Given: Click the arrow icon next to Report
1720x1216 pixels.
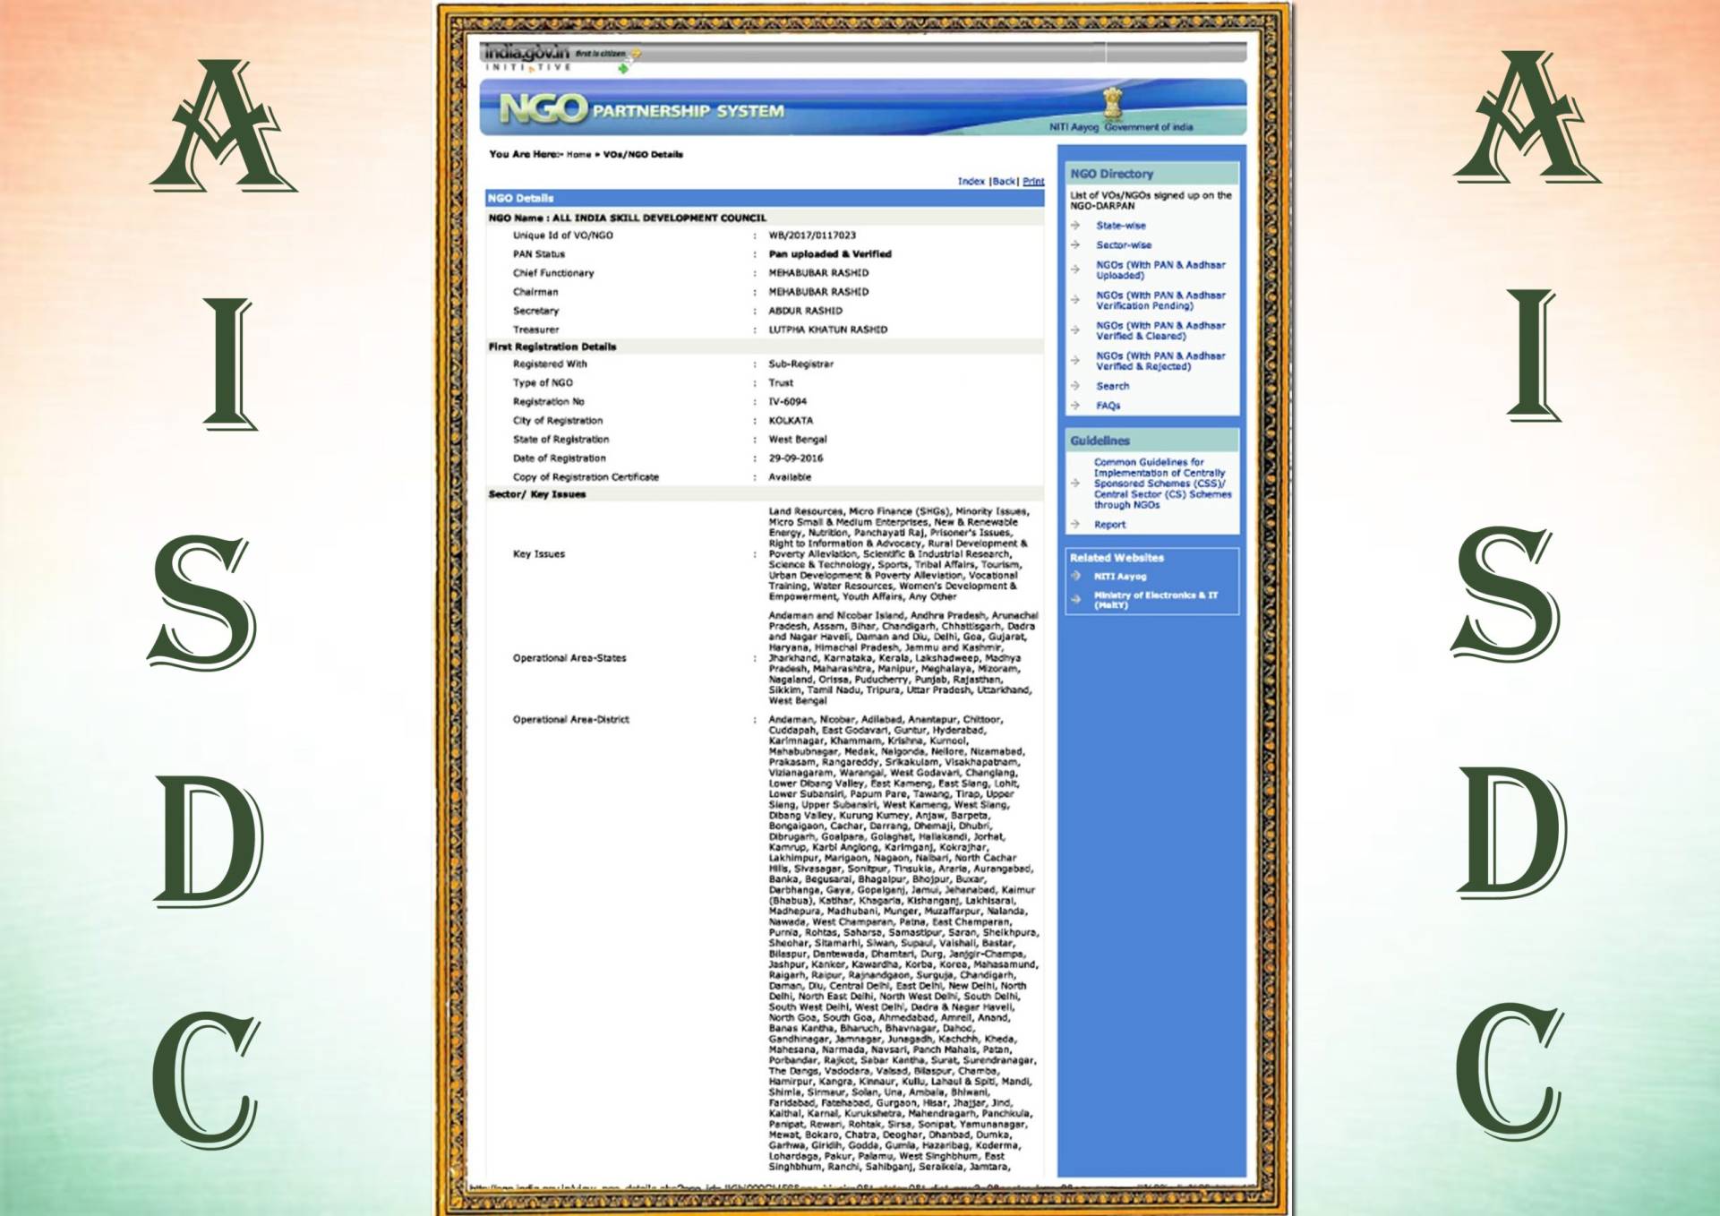Looking at the screenshot, I should 1075,524.
